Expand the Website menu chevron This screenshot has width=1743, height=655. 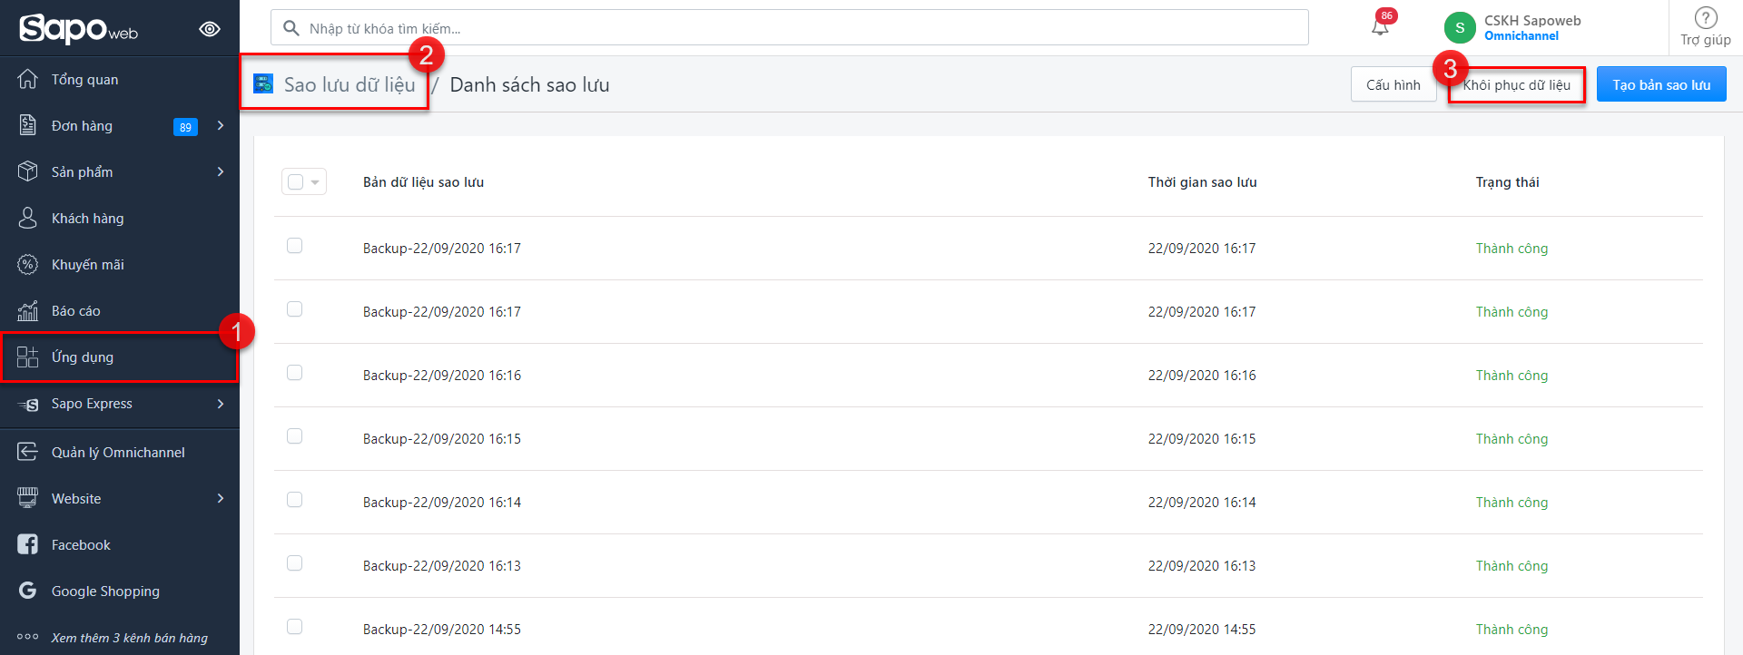pyautogui.click(x=221, y=499)
